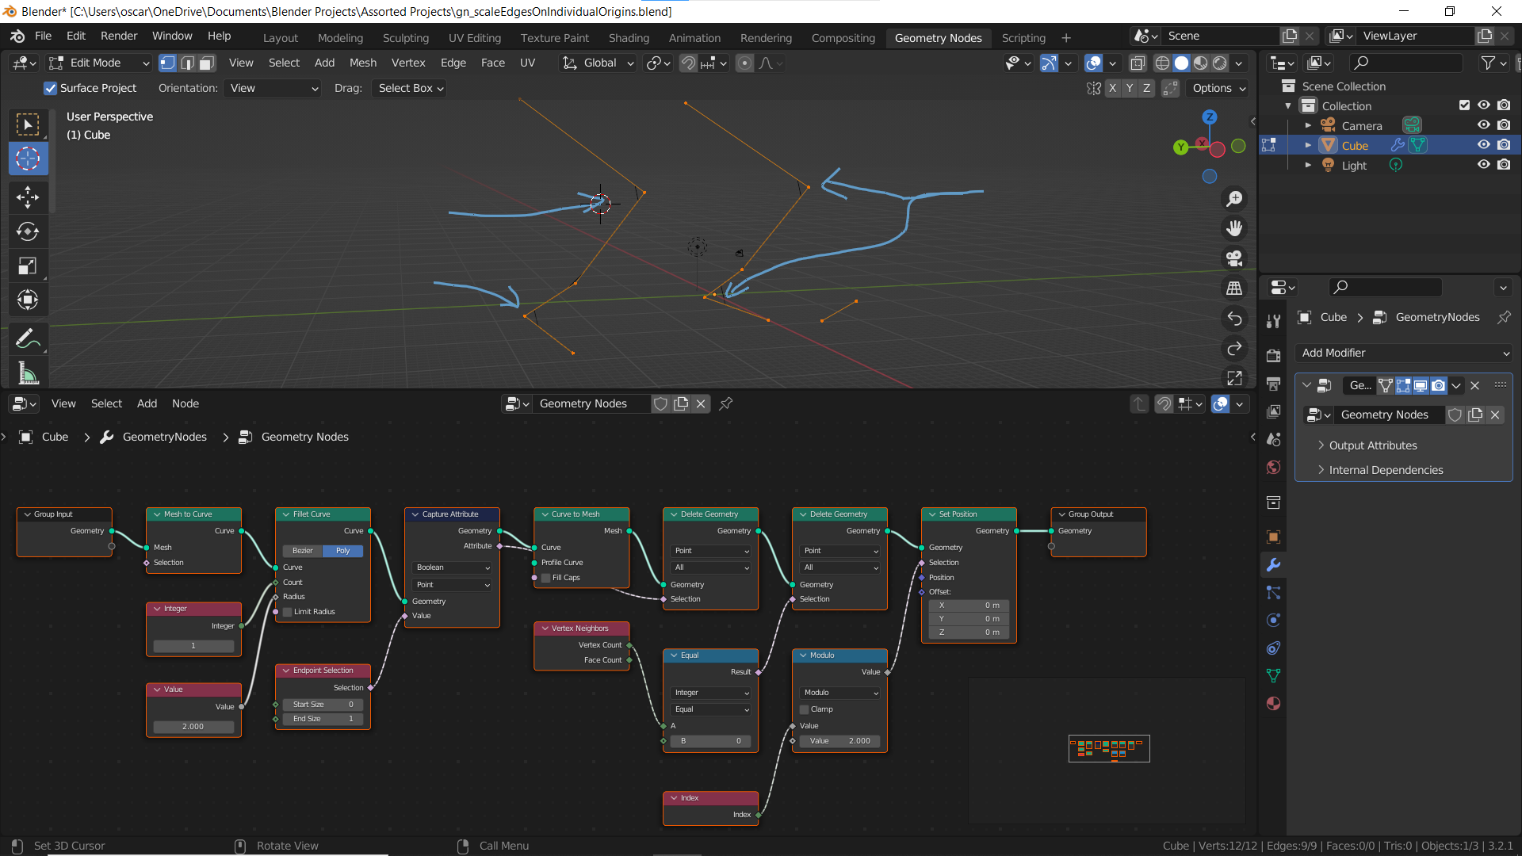Unlink the node tree in editor header
The height and width of the screenshot is (856, 1522).
coord(701,403)
